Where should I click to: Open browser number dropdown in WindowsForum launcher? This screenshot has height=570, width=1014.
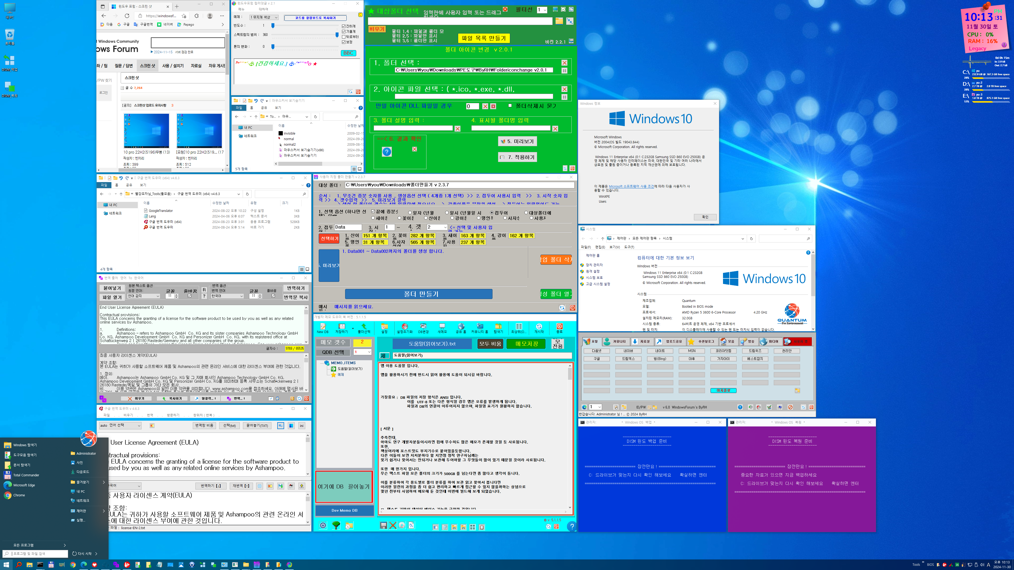coord(595,407)
